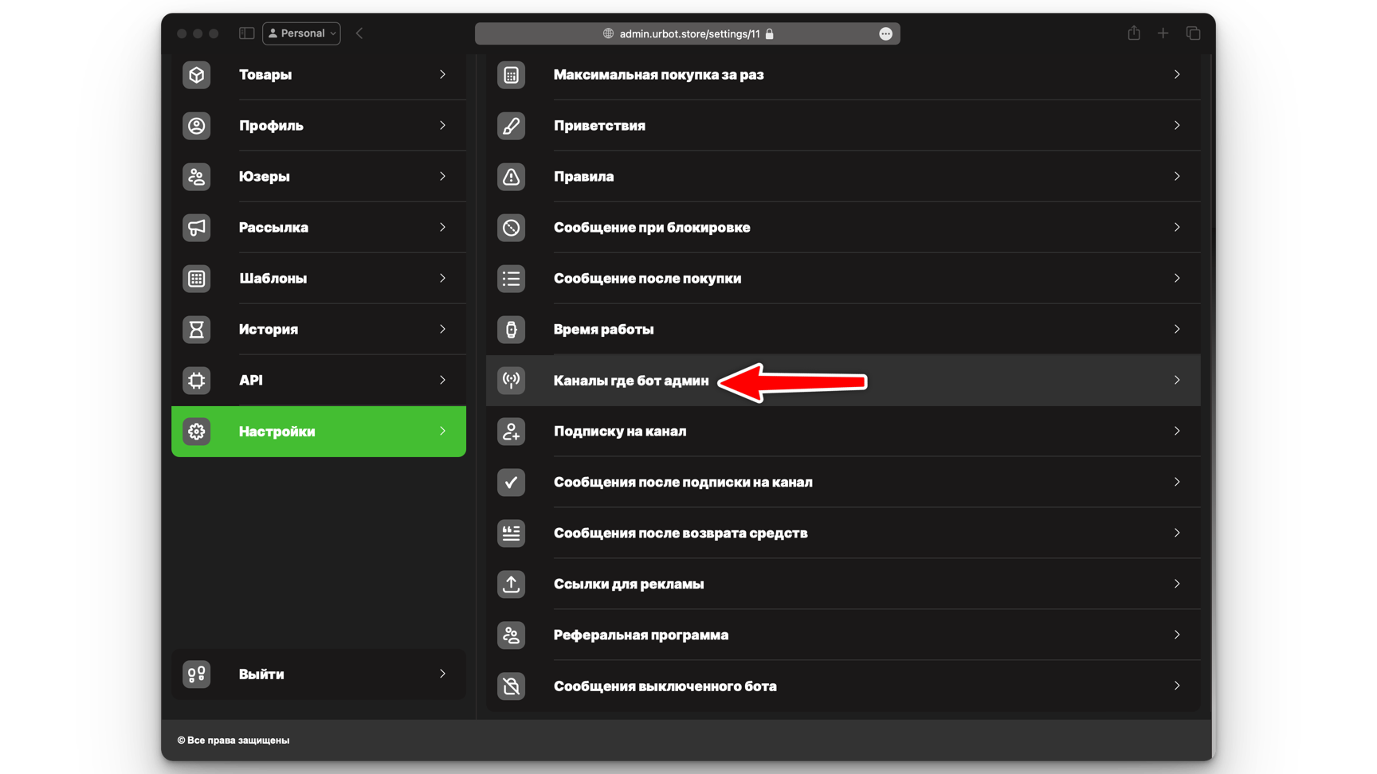
Task: Click the История hourglass icon
Action: point(196,330)
